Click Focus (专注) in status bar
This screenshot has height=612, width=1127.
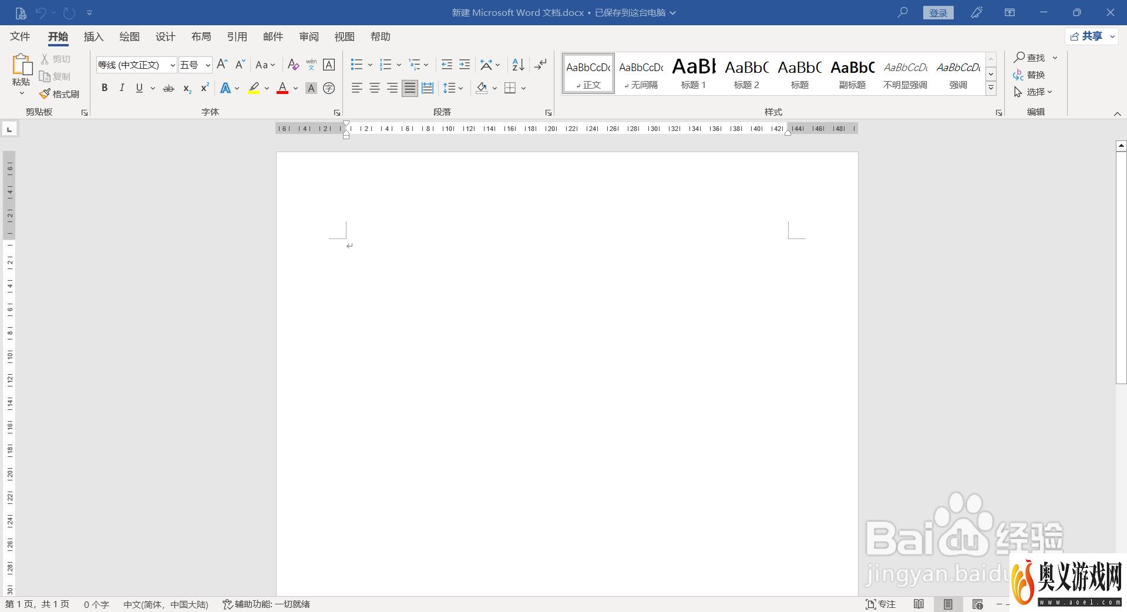[x=880, y=604]
